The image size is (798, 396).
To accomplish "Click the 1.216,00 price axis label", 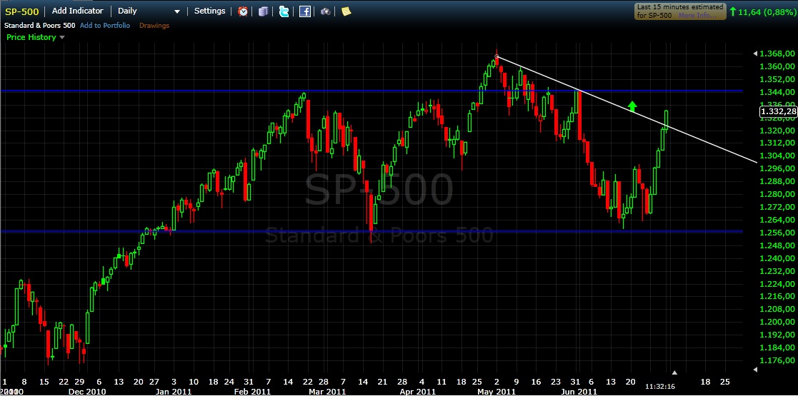I will (x=777, y=296).
